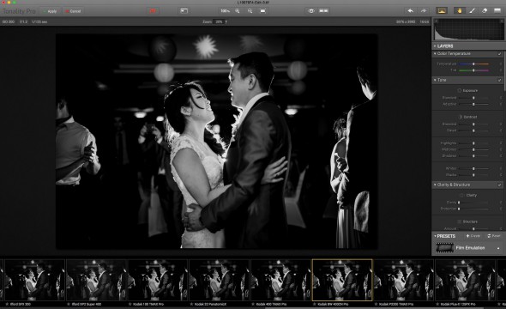The image size is (506, 309).
Task: Reset the applied preset
Action: click(x=494, y=236)
